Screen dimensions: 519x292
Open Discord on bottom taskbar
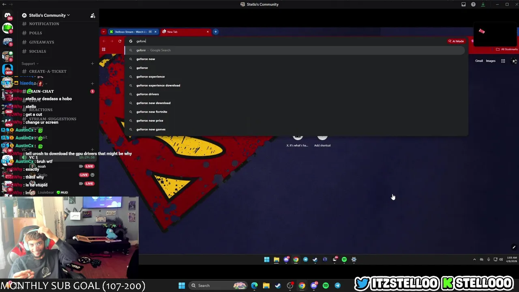314,286
